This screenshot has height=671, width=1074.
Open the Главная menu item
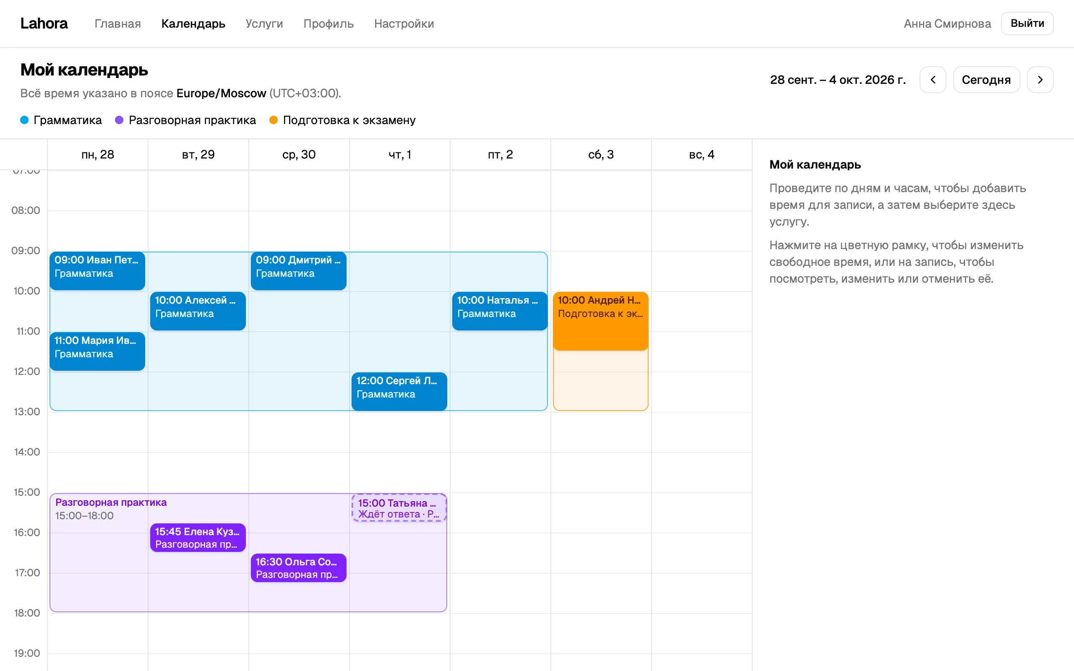(x=117, y=23)
